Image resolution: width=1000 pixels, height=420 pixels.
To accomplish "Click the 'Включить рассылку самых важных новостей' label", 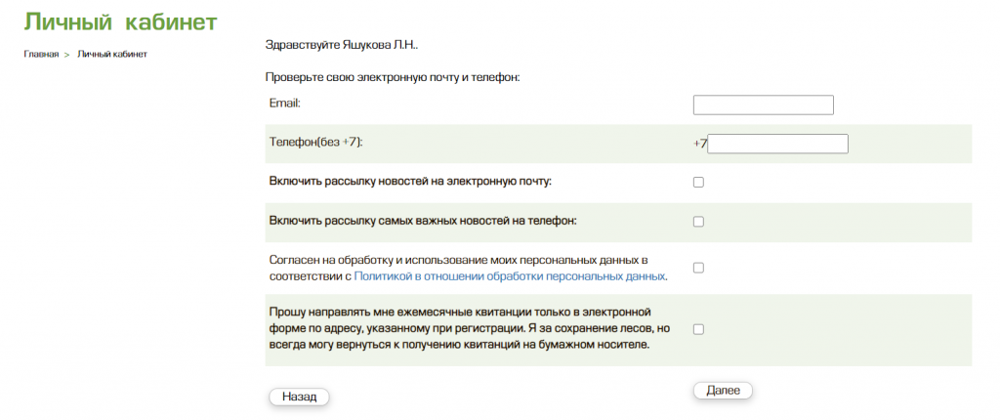I will 423,221.
